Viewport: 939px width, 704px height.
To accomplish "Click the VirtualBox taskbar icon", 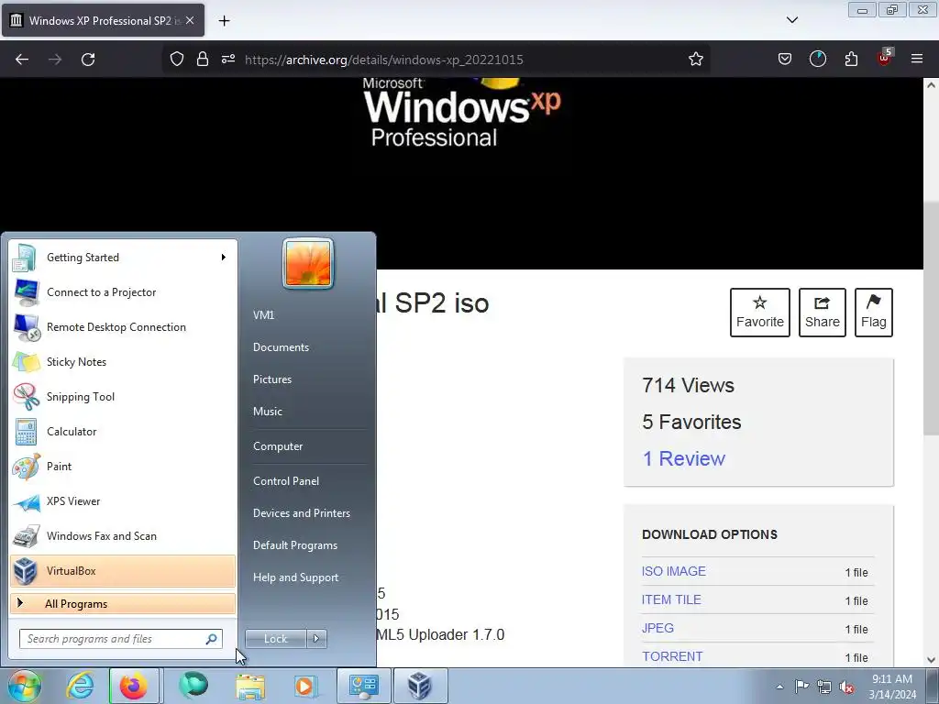I will 420,686.
